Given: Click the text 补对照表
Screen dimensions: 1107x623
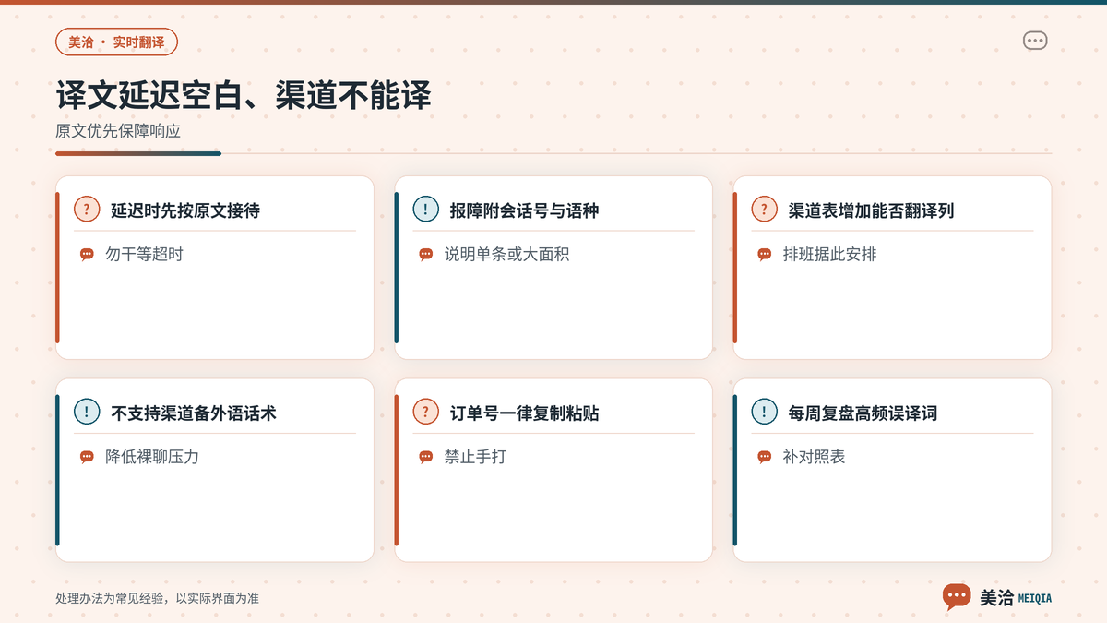Looking at the screenshot, I should coord(814,457).
